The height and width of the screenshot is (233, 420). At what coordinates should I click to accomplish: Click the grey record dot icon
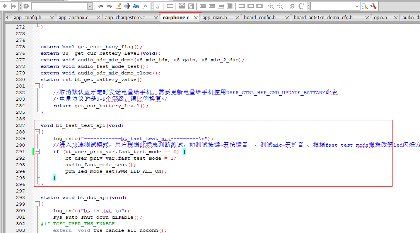[x=5, y=6]
